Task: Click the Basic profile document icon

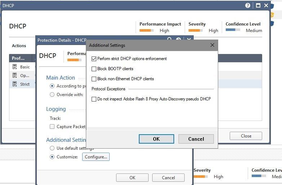Action: tap(15, 67)
